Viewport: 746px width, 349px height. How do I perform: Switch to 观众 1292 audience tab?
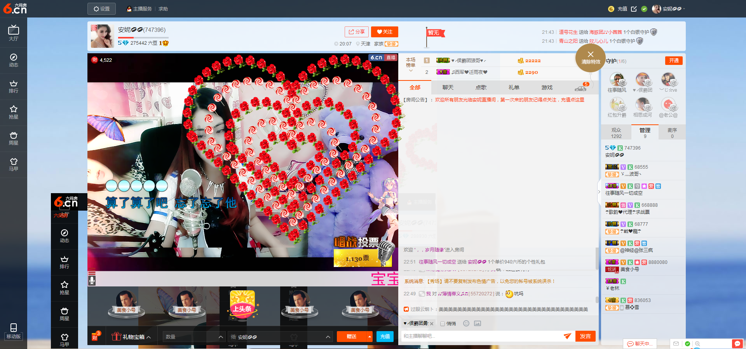pos(616,133)
